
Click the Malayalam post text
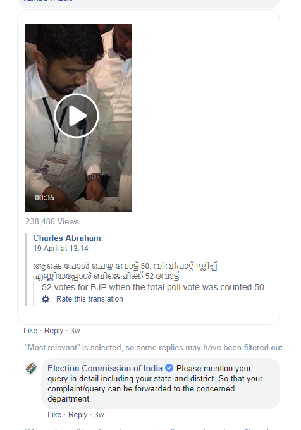coord(125,271)
